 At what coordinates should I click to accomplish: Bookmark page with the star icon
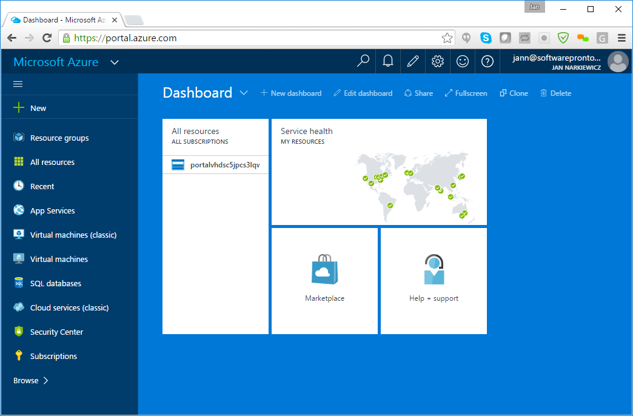click(x=447, y=38)
